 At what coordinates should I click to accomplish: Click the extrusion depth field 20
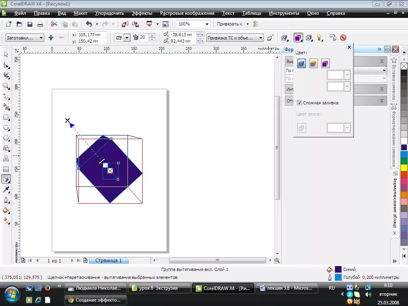tap(144, 37)
